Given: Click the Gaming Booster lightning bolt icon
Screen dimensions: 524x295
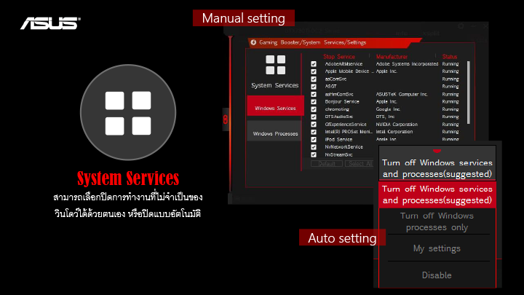Looking at the screenshot, I should 253,42.
